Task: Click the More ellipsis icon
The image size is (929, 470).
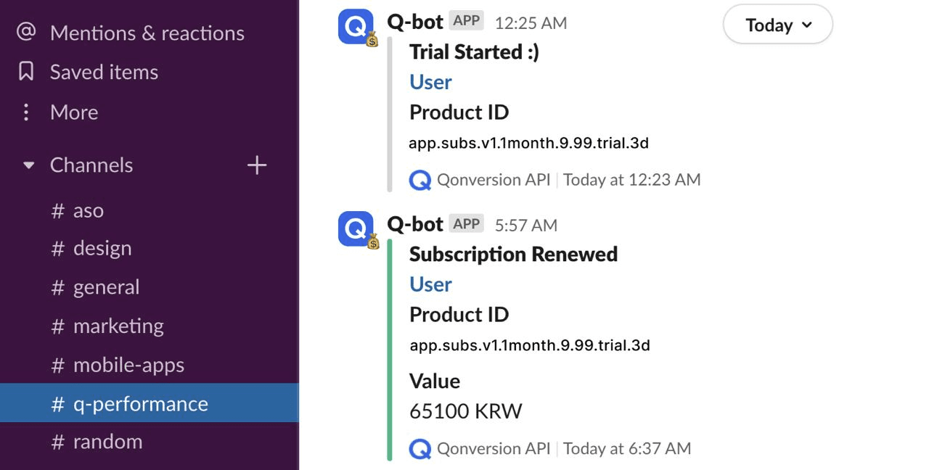Action: pyautogui.click(x=25, y=112)
